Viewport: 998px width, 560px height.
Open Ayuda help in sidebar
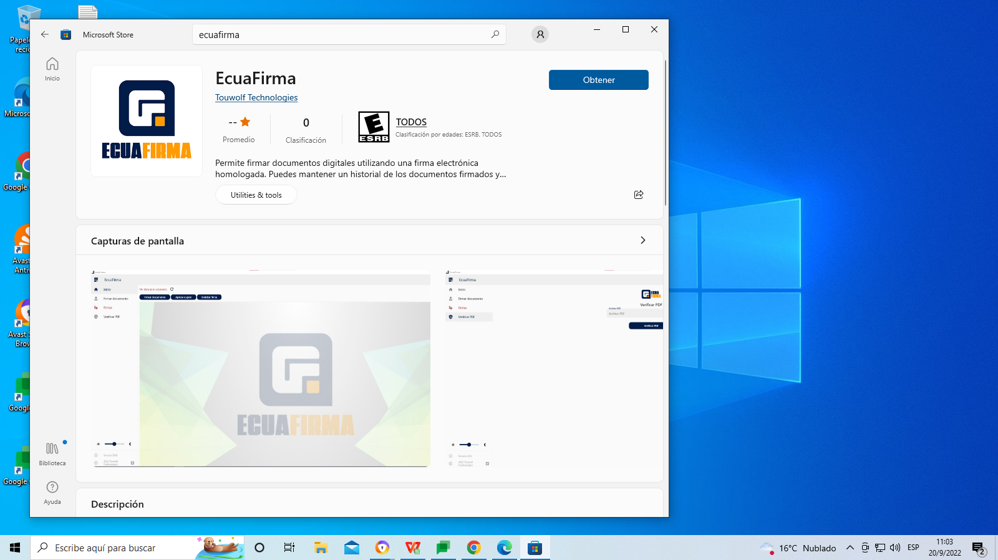pyautogui.click(x=52, y=493)
